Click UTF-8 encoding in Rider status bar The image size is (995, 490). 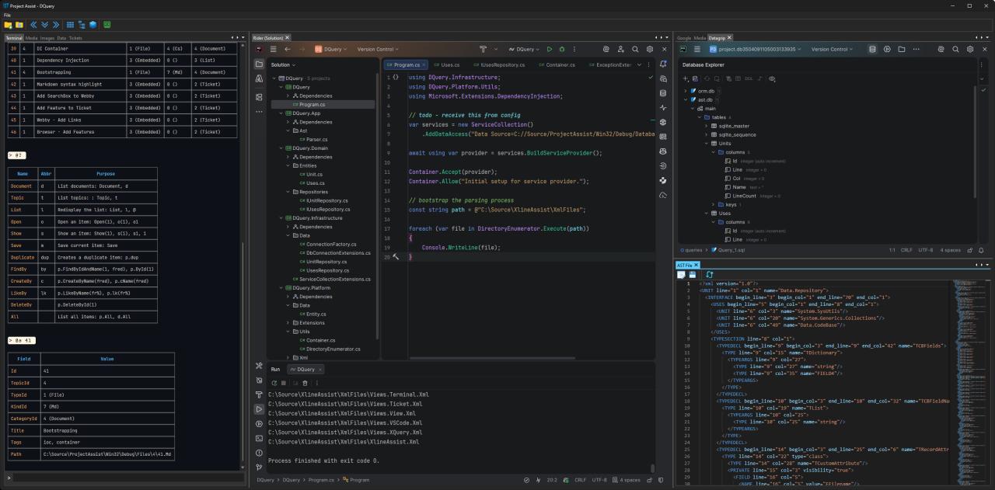coord(599,480)
